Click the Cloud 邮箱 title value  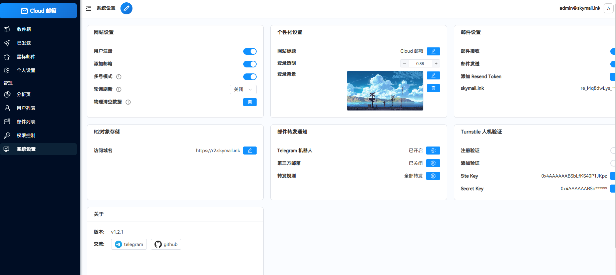coord(412,51)
